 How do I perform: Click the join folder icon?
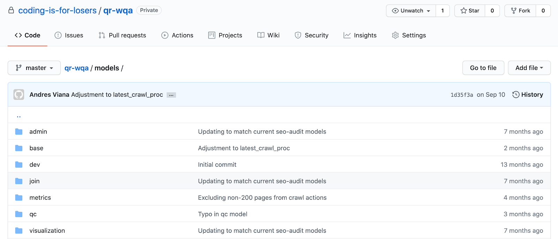(19, 181)
